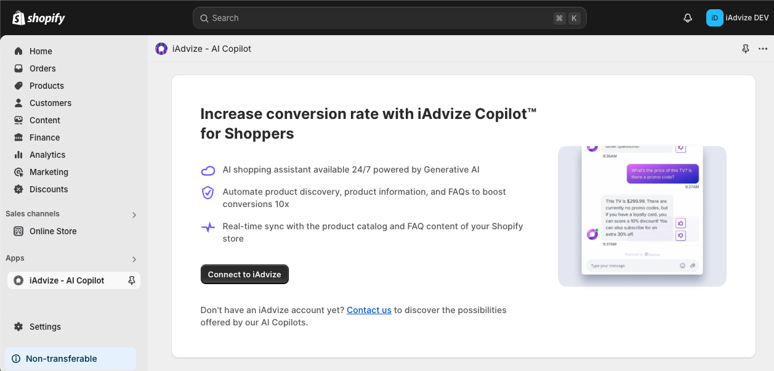Click the chat preview thumbnail image
The image size is (774, 371).
pyautogui.click(x=642, y=216)
